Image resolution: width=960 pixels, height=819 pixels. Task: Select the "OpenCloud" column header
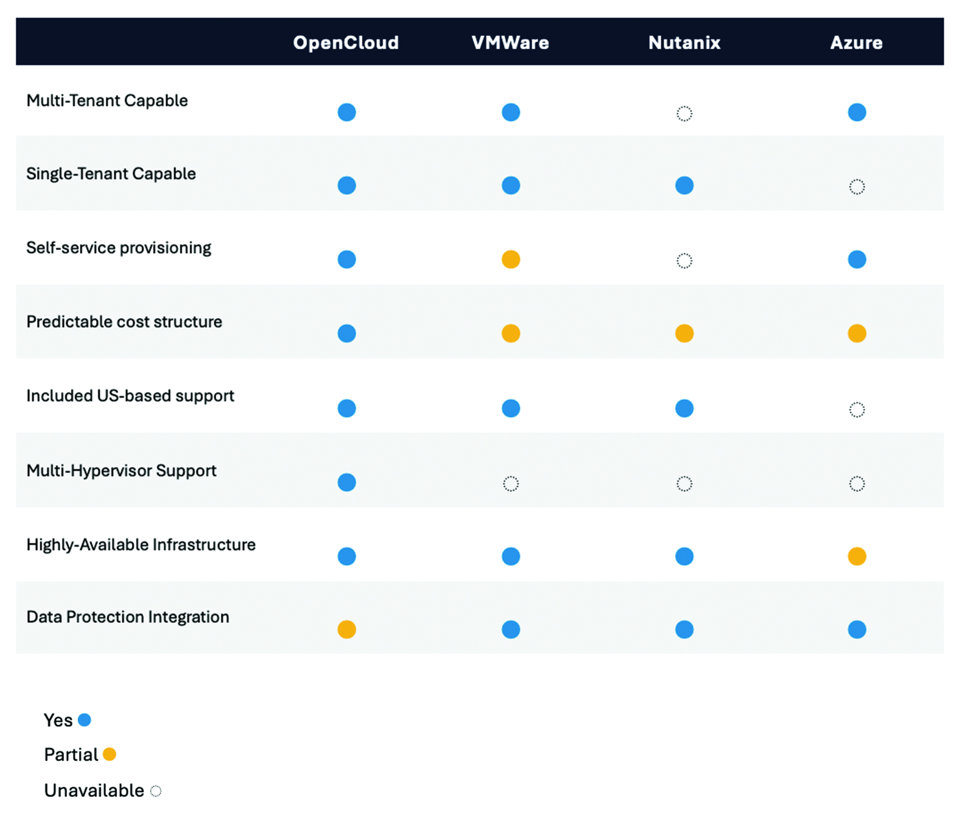click(346, 43)
